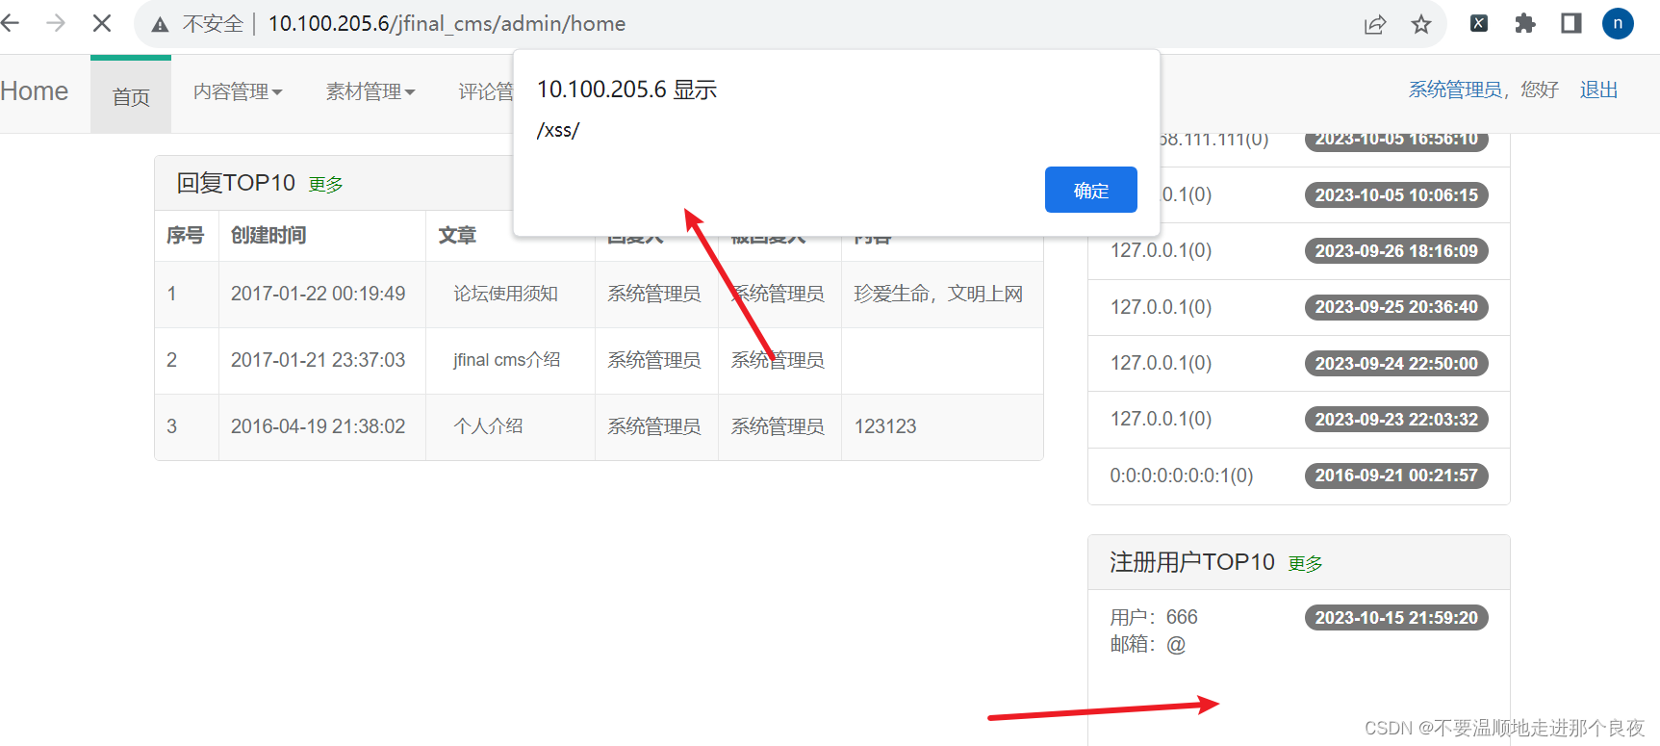Click IP entry 0:0:0:0:0:0:0:1(0)
The width and height of the screenshot is (1660, 746).
(1182, 476)
